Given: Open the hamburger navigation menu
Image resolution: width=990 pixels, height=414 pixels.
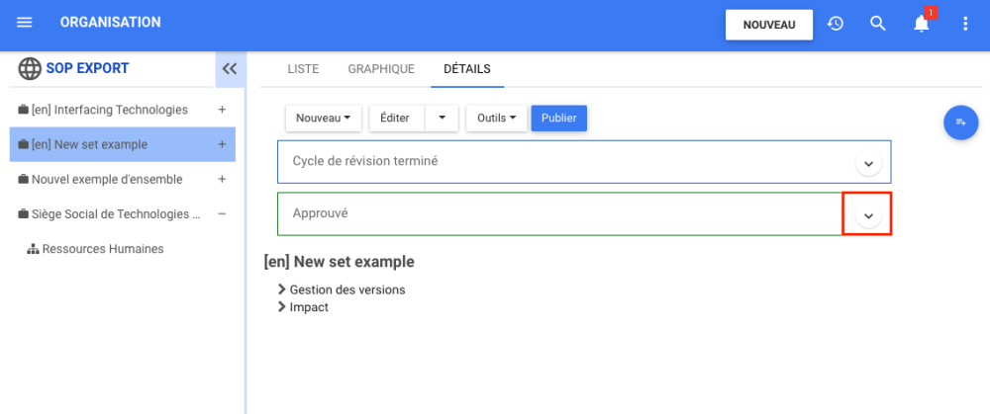Looking at the screenshot, I should 25,23.
